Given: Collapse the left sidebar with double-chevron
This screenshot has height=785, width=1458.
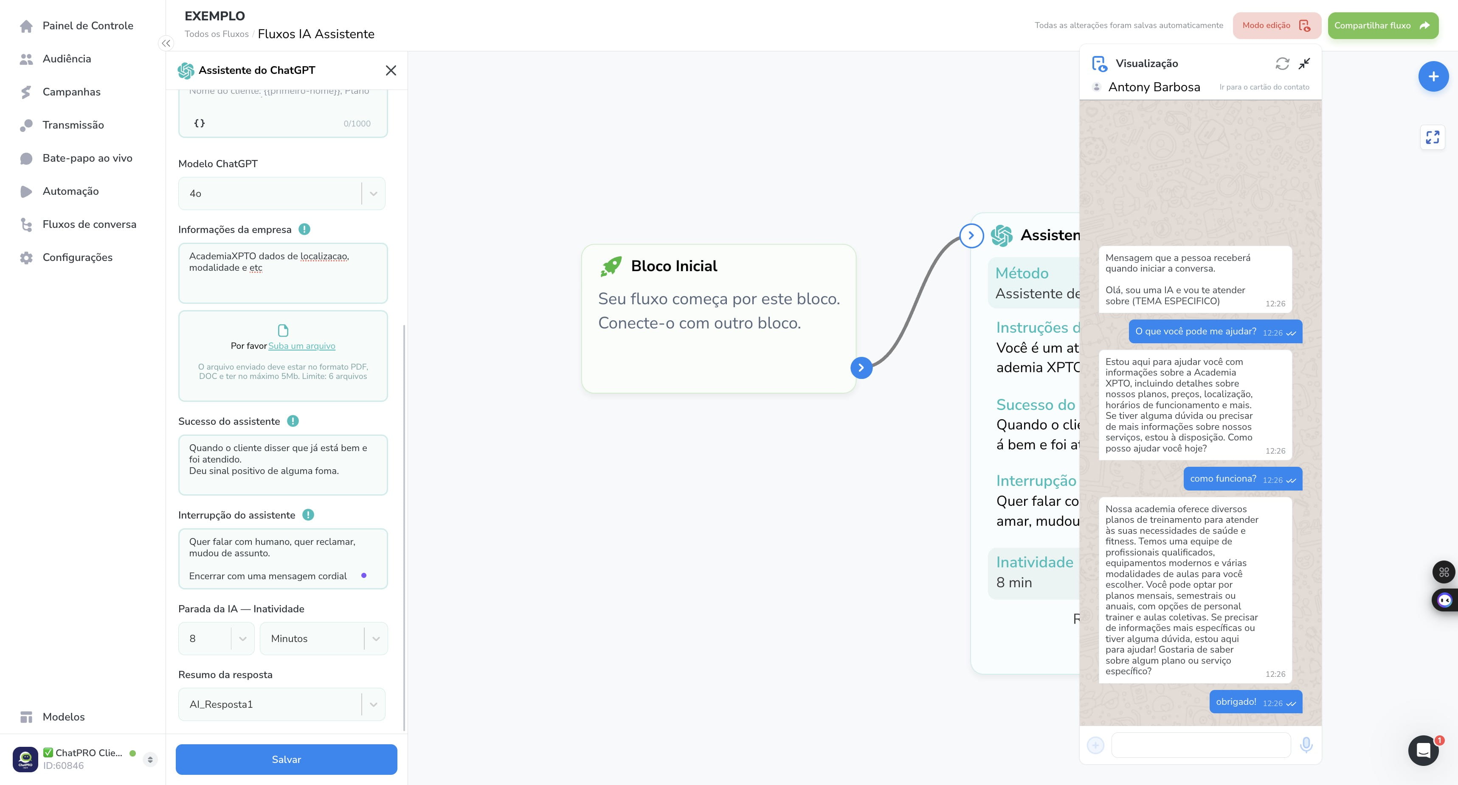Looking at the screenshot, I should (166, 43).
